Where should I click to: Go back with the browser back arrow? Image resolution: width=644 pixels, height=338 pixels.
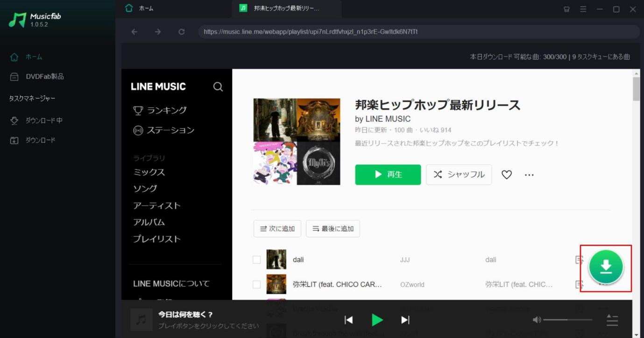pyautogui.click(x=134, y=32)
